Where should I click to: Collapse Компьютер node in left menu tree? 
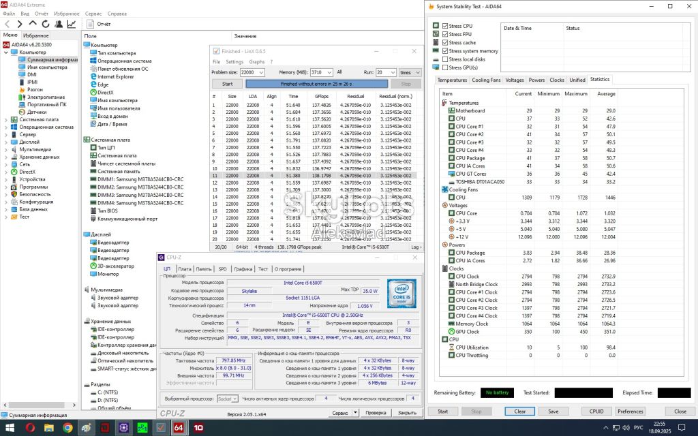5,52
